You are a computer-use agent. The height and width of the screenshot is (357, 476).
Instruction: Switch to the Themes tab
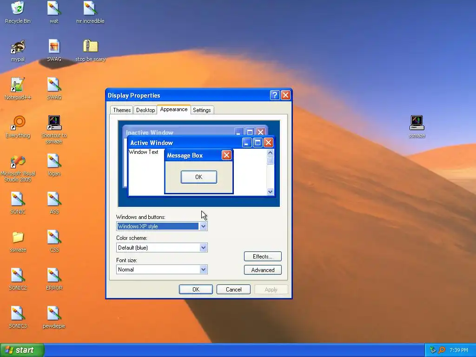[x=122, y=110]
